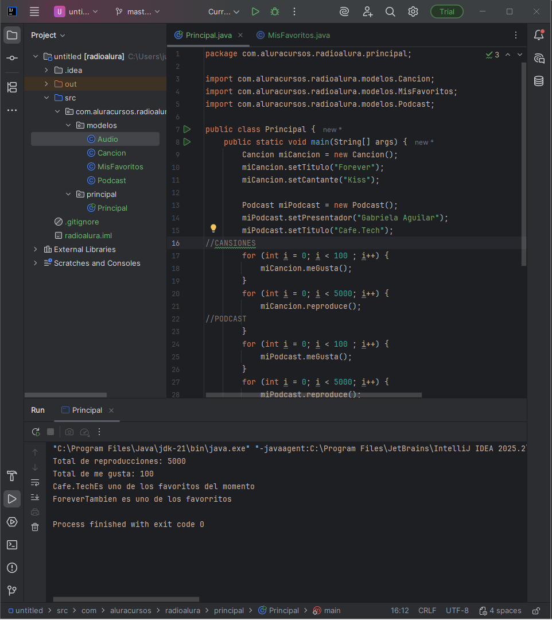552x620 pixels.
Task: Rerun Principal in the Run panel
Action: (x=36, y=432)
